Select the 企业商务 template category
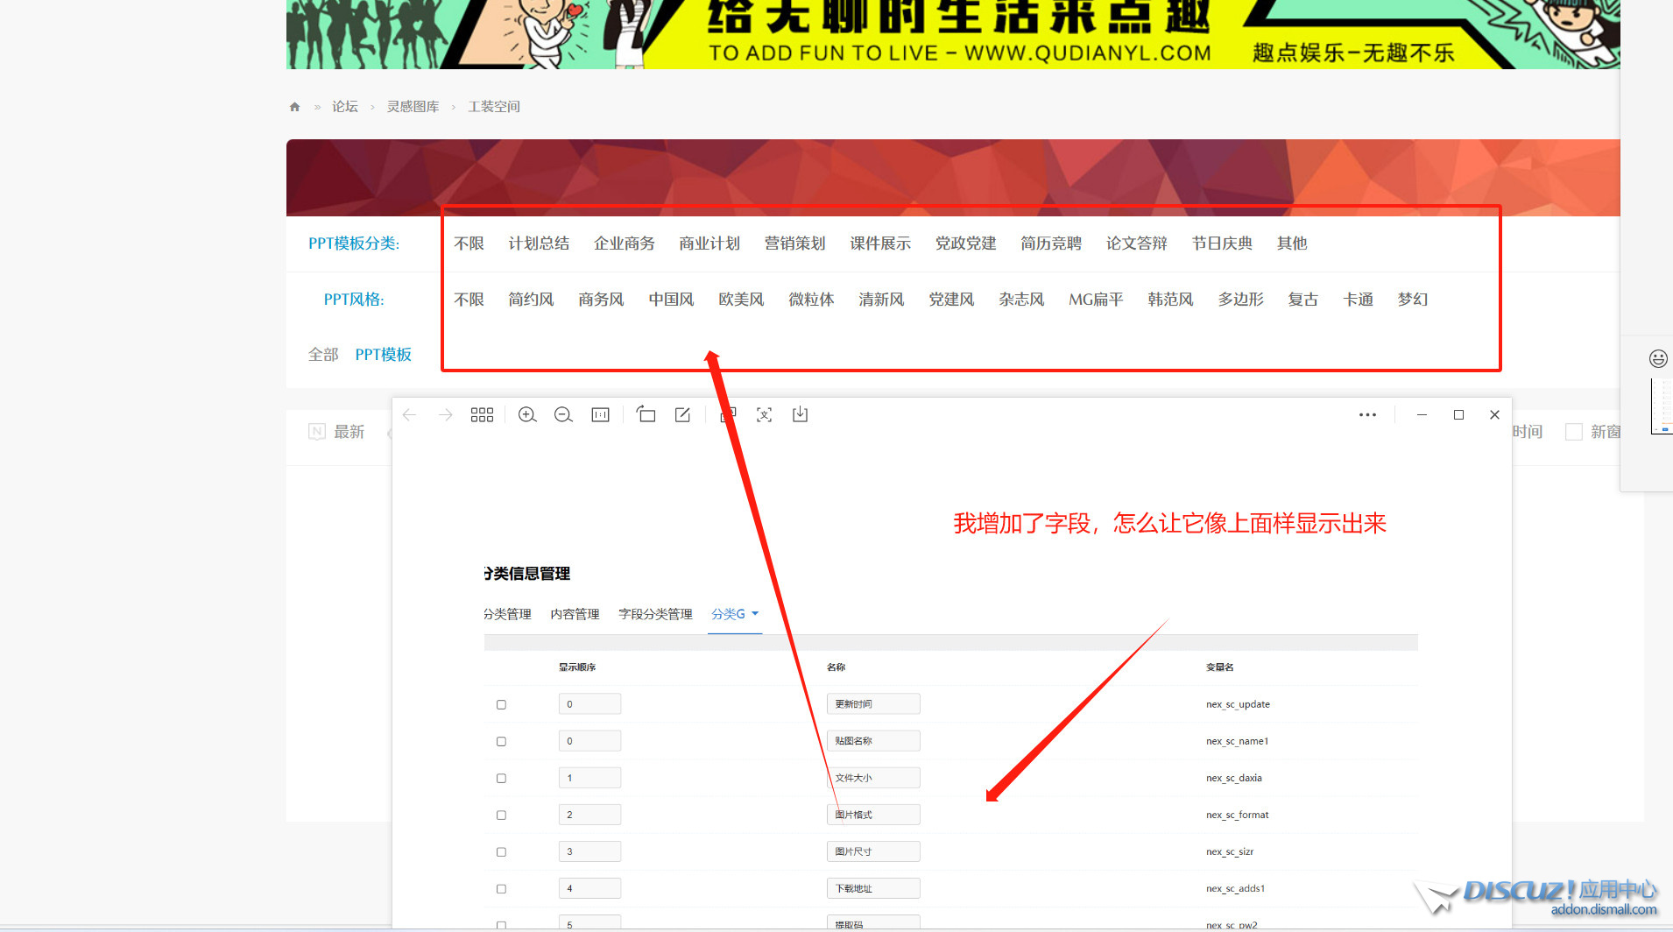The image size is (1673, 932). tap(624, 244)
